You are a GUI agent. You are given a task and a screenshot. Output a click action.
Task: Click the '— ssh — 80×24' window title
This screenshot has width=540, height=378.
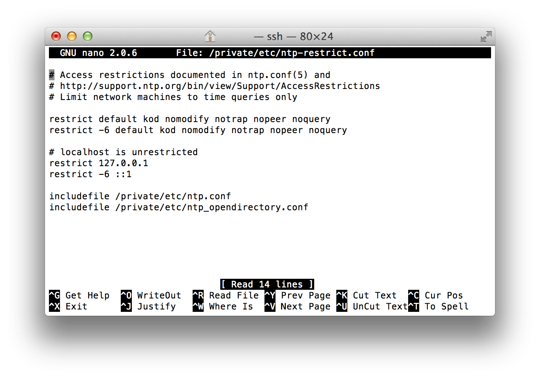coord(293,37)
